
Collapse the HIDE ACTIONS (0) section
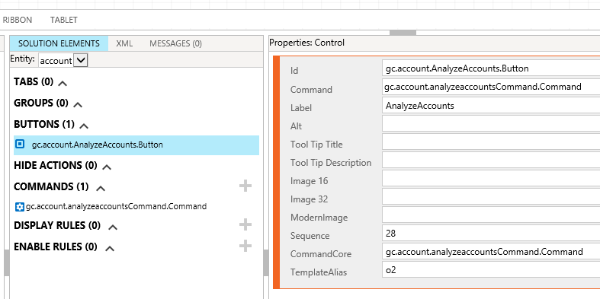pyautogui.click(x=107, y=167)
